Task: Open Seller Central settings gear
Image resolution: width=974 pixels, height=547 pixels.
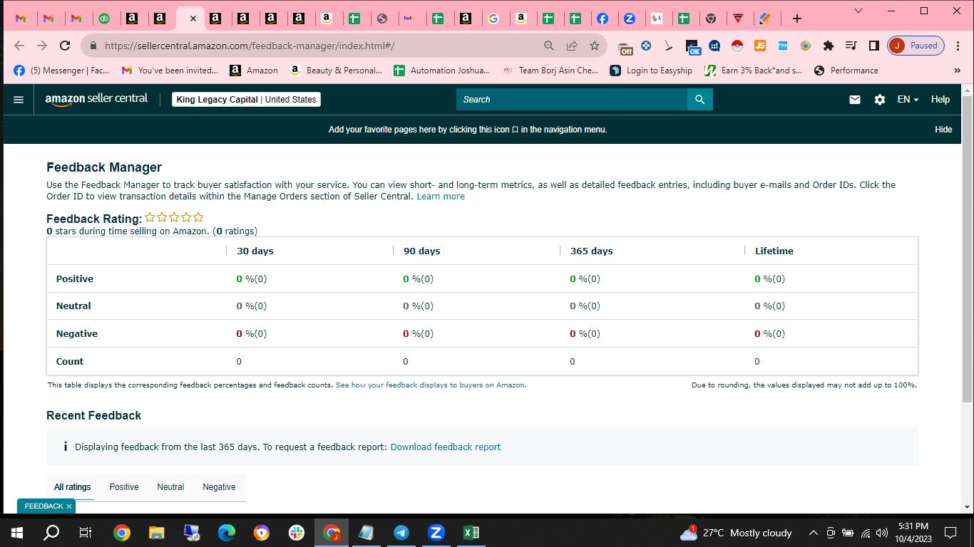Action: tap(880, 100)
